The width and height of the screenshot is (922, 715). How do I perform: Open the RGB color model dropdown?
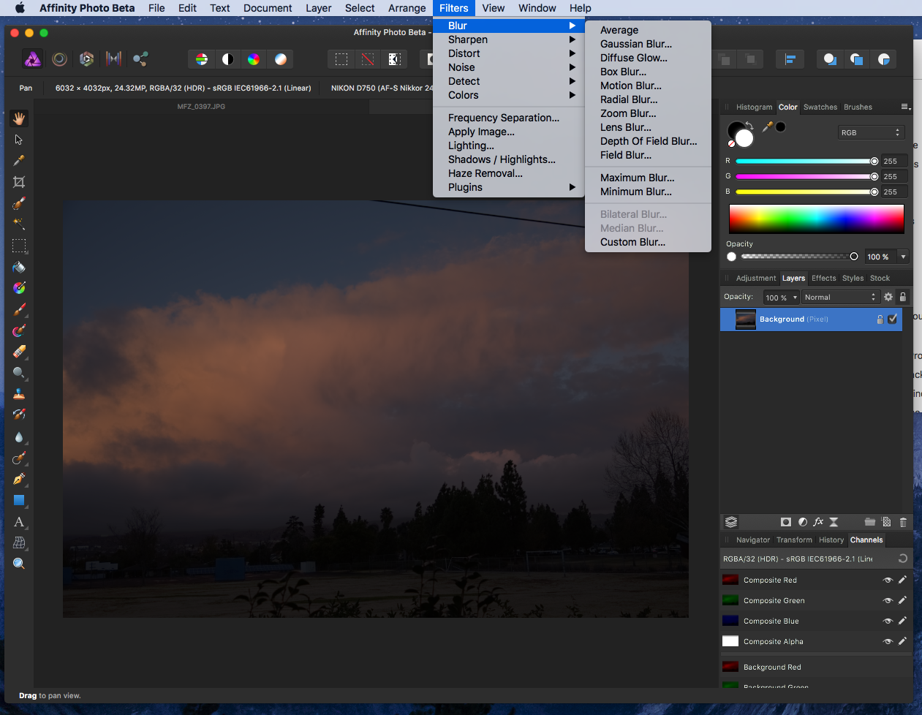871,132
